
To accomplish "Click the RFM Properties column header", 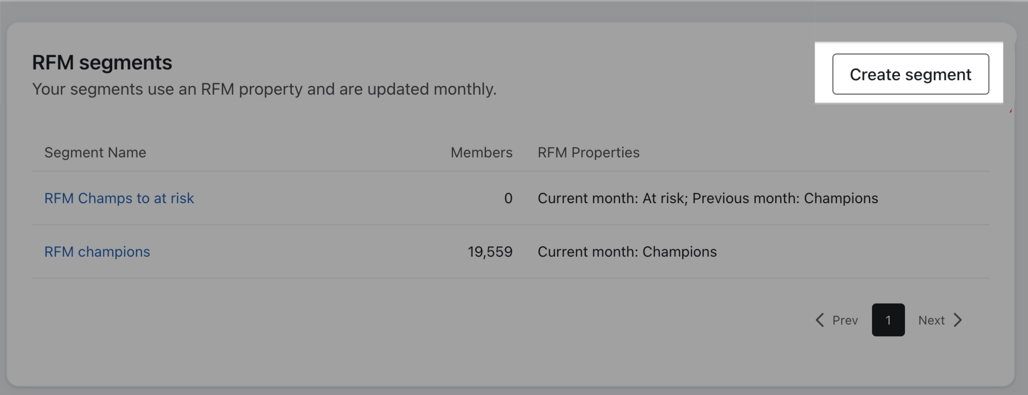I will point(588,152).
